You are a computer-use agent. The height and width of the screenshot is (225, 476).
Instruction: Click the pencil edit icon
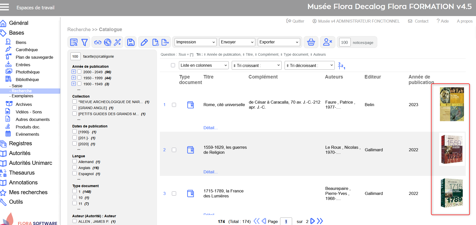pos(144,42)
